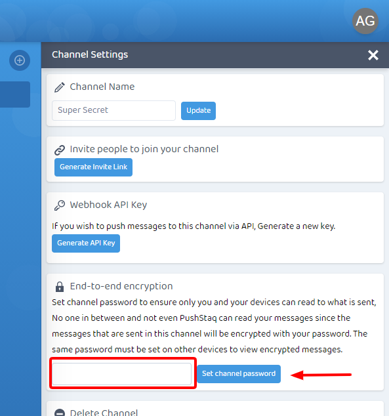This screenshot has height=416, width=389.
Task: Update the channel name
Action: [198, 111]
